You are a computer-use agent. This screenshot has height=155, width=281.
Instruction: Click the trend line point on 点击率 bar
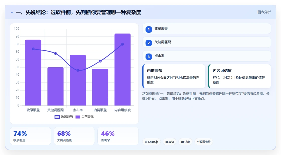(x=78, y=70)
